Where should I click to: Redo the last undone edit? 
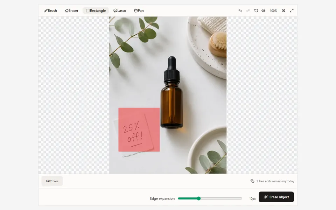click(248, 10)
